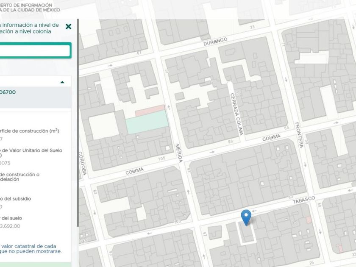Click the green bar at panel bottom

tap(36, 264)
